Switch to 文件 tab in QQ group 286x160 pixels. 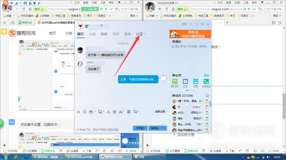point(116,34)
